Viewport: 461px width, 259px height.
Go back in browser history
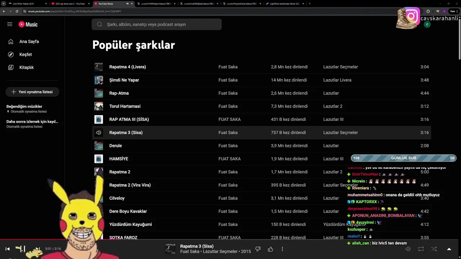point(4,11)
